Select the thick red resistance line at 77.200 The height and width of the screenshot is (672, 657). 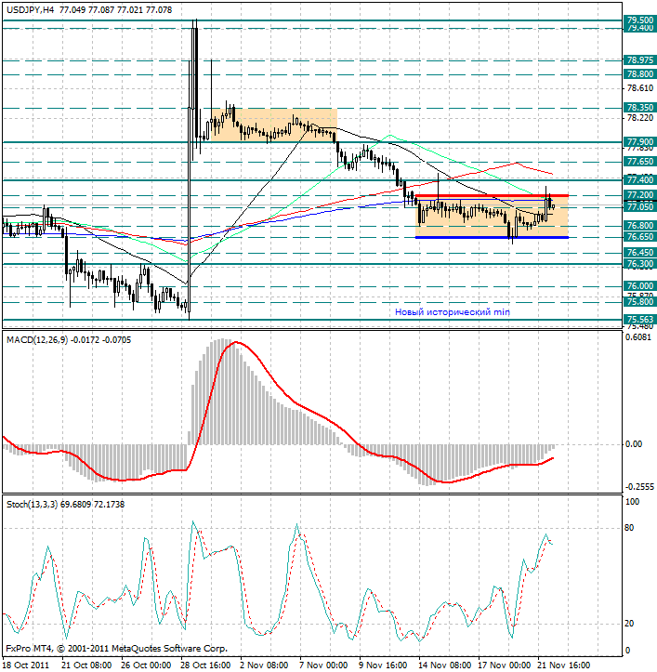pyautogui.click(x=492, y=196)
